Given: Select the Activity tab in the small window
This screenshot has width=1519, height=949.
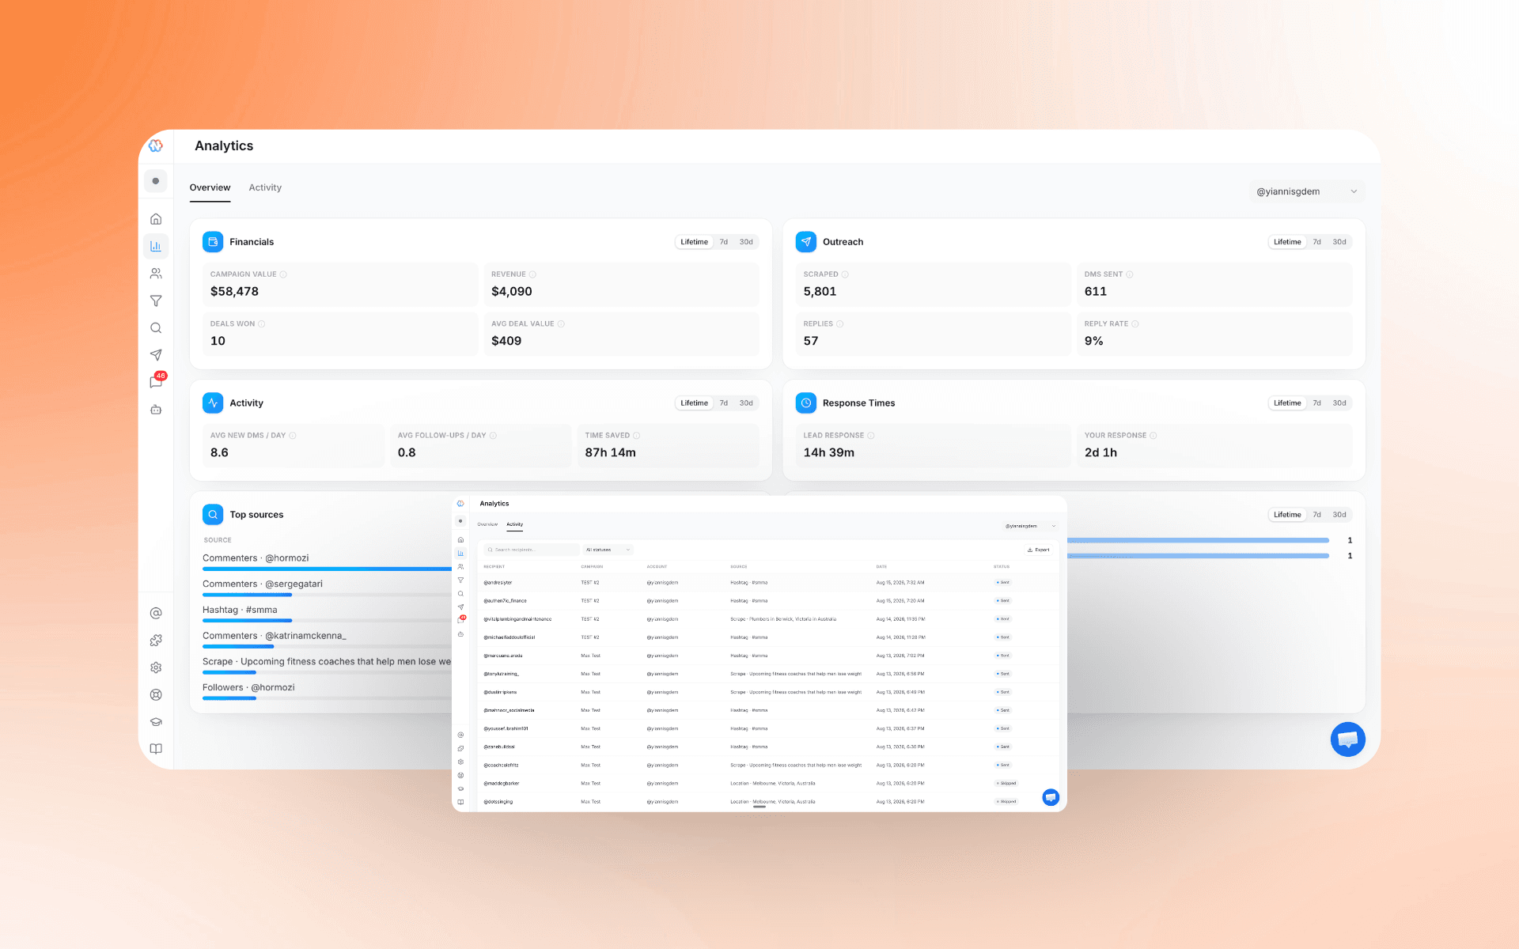Looking at the screenshot, I should (515, 524).
